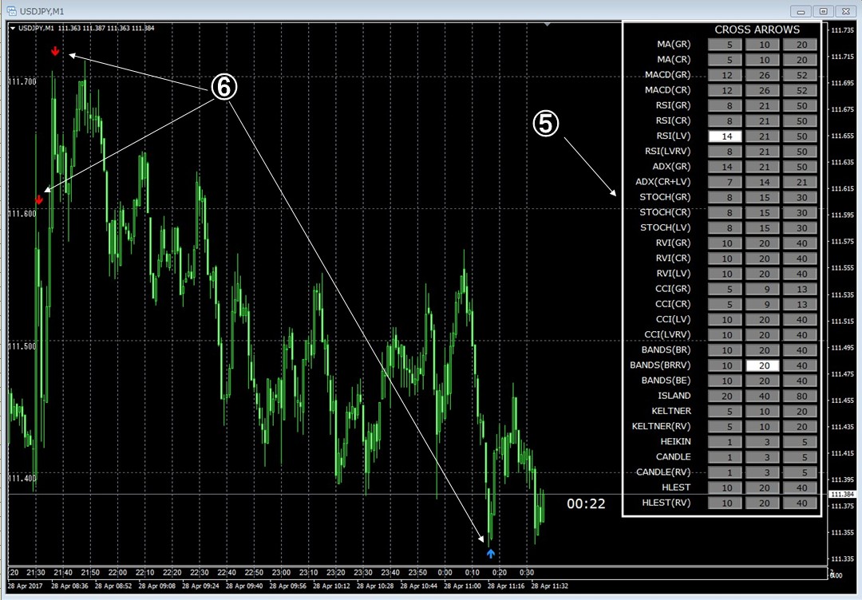The width and height of the screenshot is (862, 600).
Task: Click the chart window icon beside USDJPY,M1 title
Action: (x=11, y=11)
